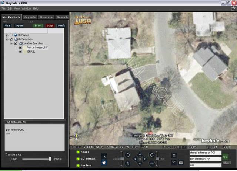Screen dimensions: 237x171
Task: Open Prefs button
Action: pyautogui.click(x=61, y=25)
